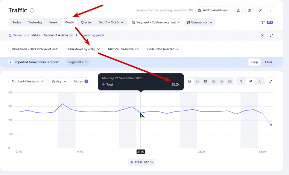This screenshot has height=175, width=289.
Task: Click Add to dashboard button
Action: pyautogui.click(x=213, y=10)
